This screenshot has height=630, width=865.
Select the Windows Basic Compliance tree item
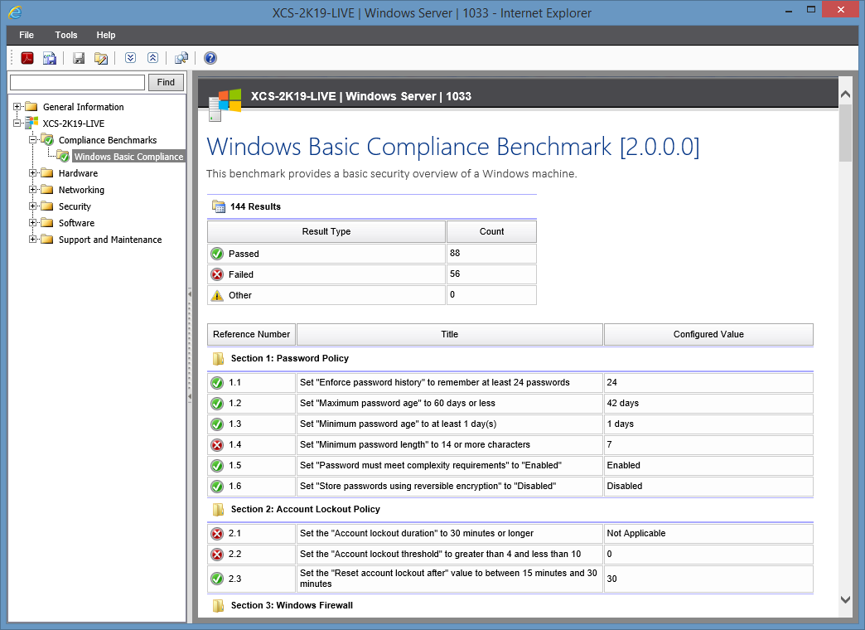click(128, 156)
